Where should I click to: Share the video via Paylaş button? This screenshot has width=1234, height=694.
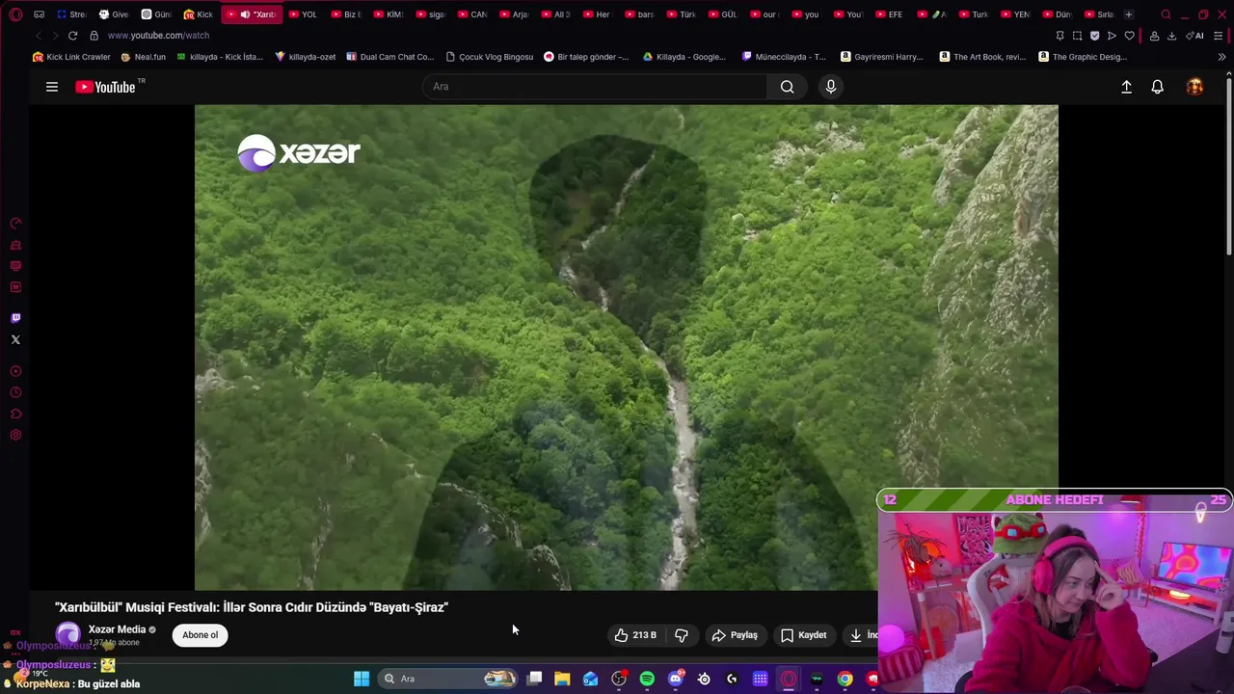[x=735, y=635]
